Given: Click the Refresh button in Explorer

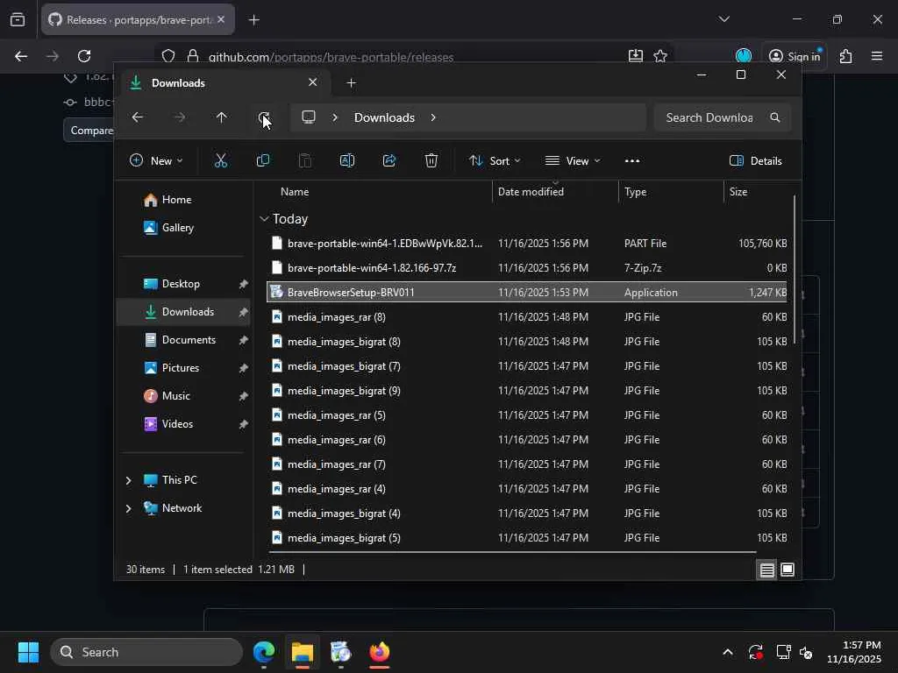Looking at the screenshot, I should coord(263,117).
